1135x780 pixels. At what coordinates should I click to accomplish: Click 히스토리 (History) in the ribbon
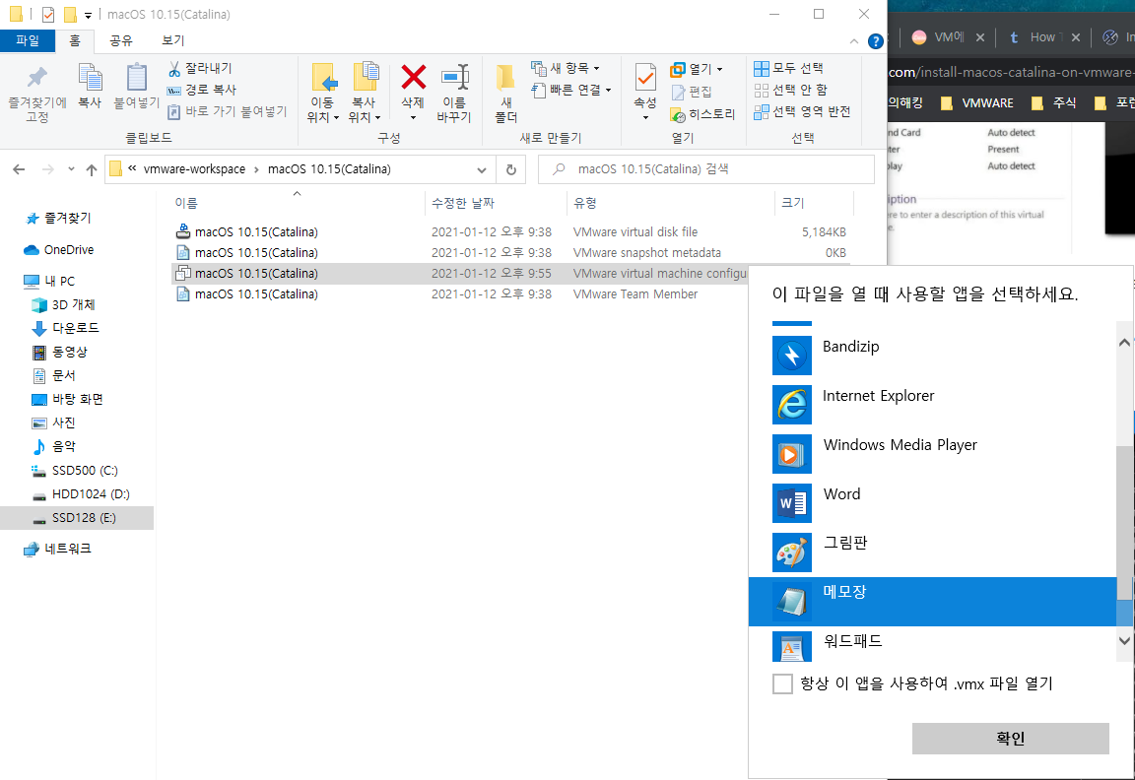coord(702,114)
